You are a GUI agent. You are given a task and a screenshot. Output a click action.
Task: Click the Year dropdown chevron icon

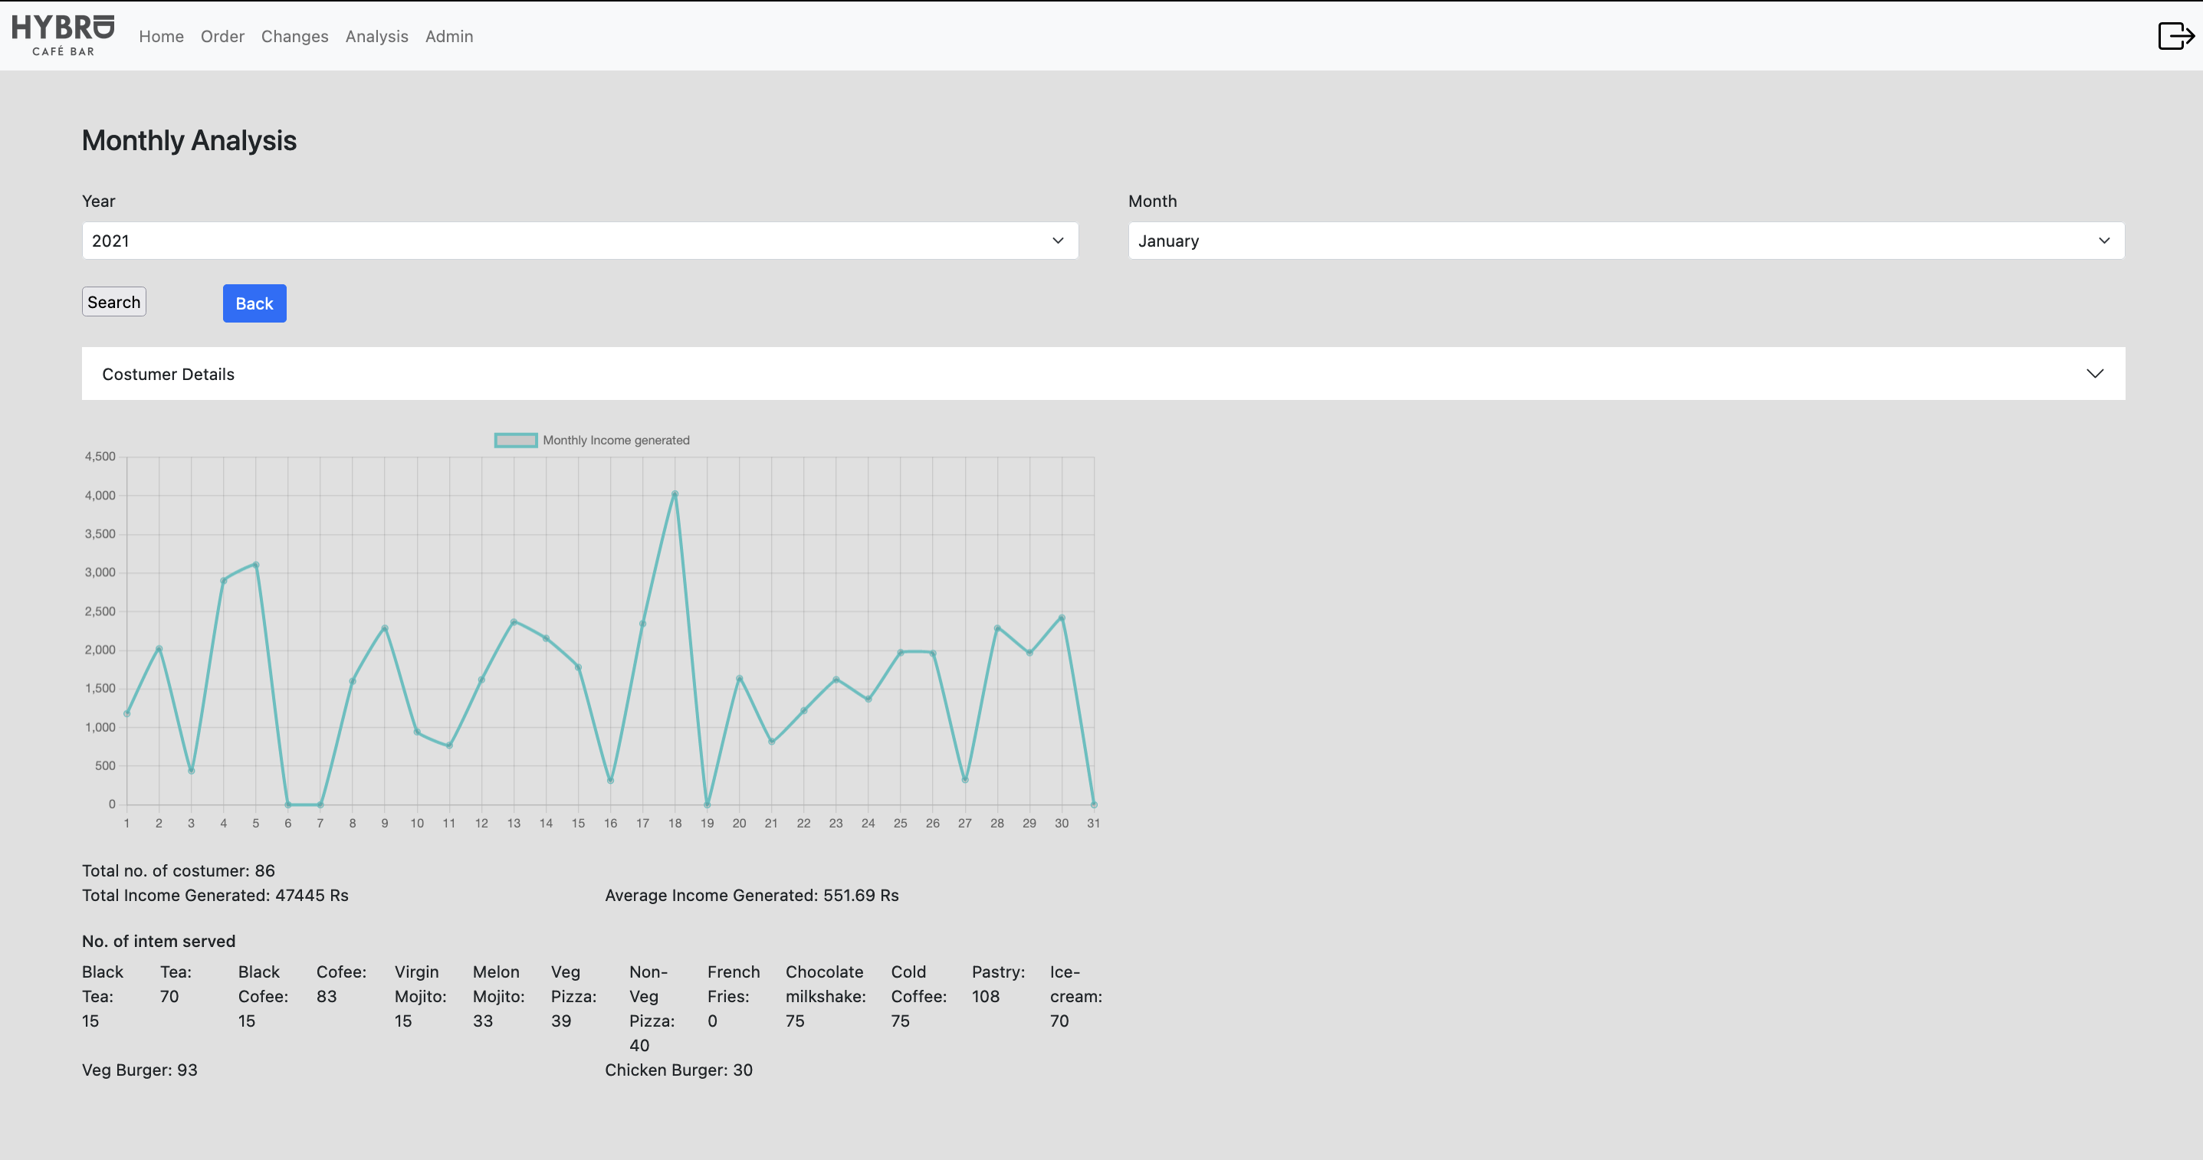(1058, 241)
